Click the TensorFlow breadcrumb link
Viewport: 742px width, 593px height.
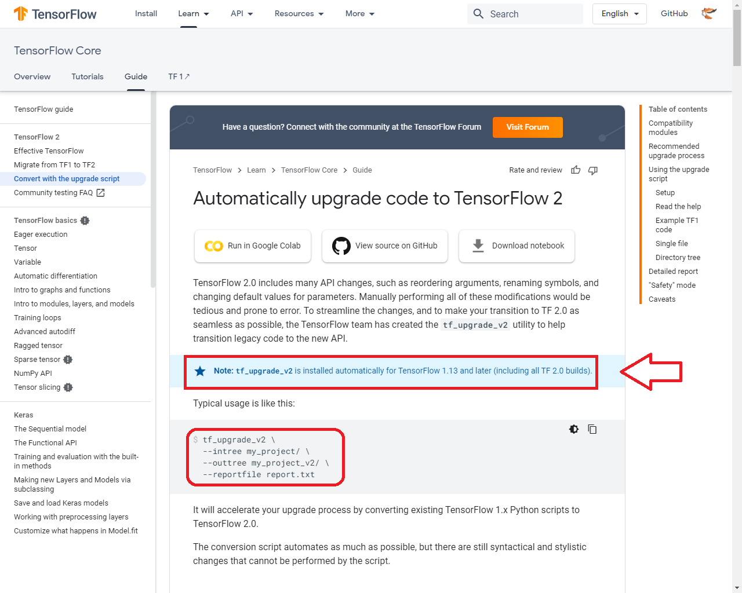(x=212, y=170)
